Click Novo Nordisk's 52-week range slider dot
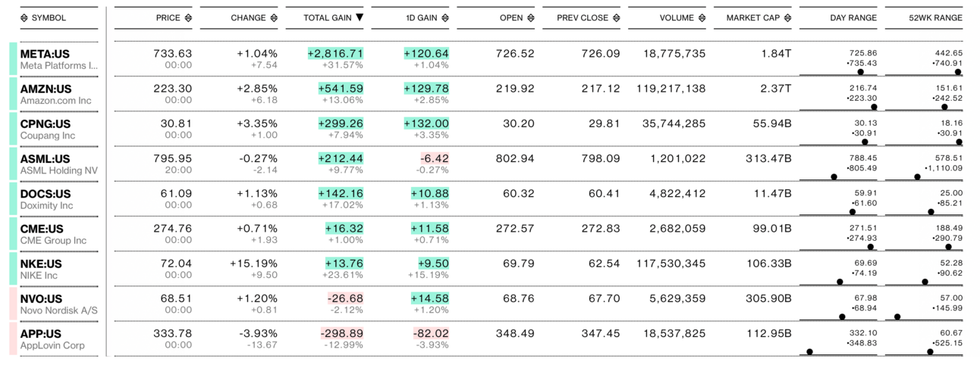980x365 pixels. coord(897,317)
